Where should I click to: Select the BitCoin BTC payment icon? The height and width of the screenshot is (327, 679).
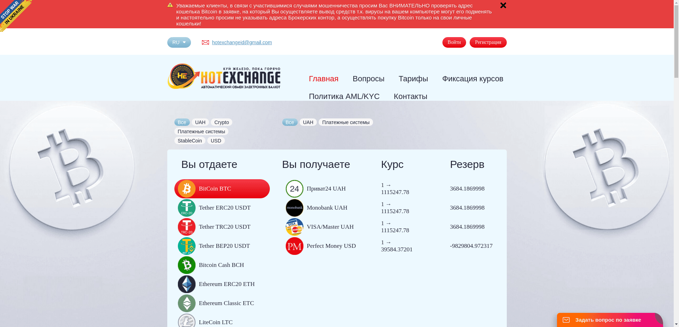[x=186, y=189]
